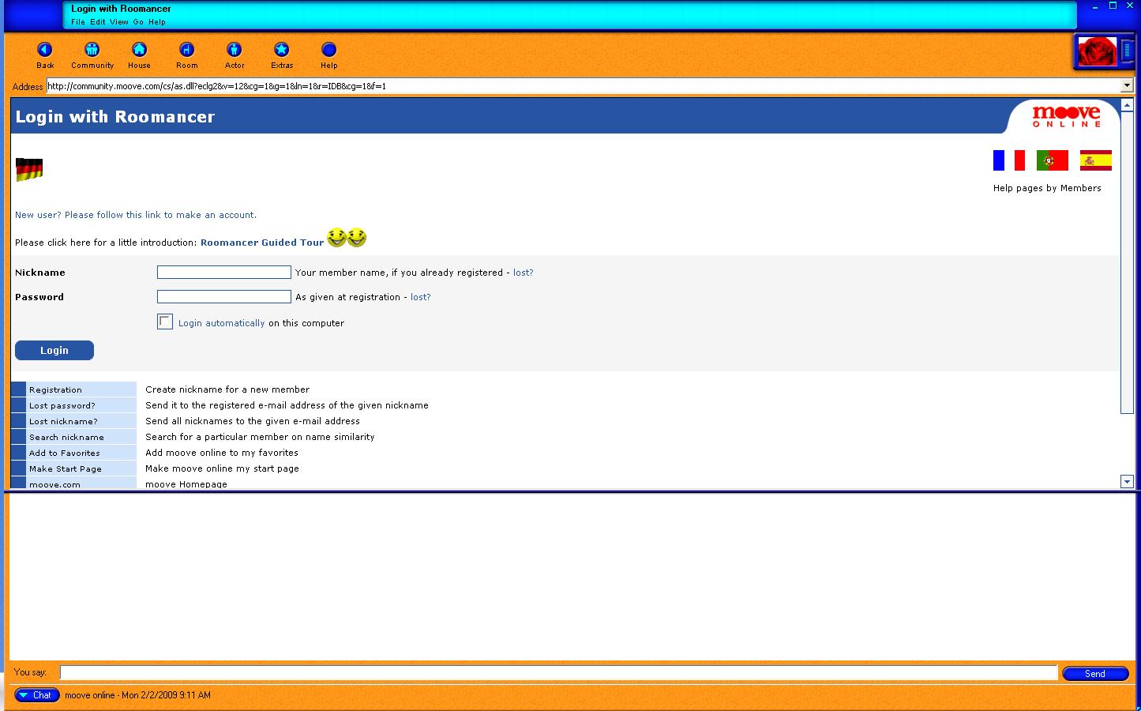Open the Extras star icon
1141x711 pixels.
(281, 50)
